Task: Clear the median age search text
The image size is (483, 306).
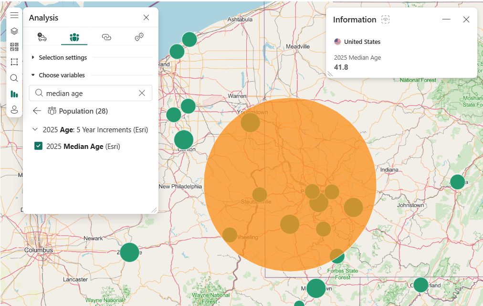Action: click(142, 93)
